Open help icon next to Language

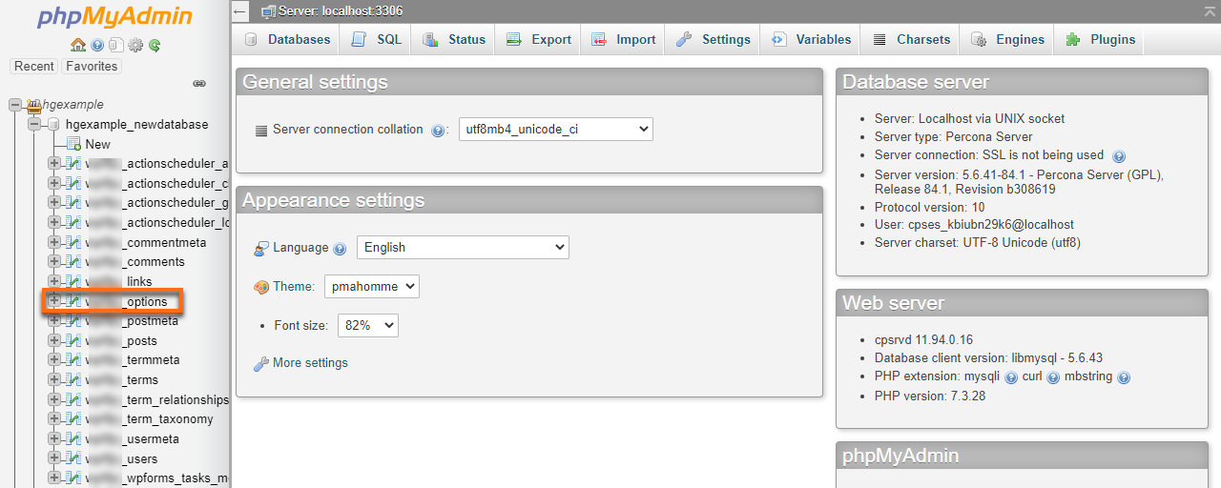coord(340,249)
